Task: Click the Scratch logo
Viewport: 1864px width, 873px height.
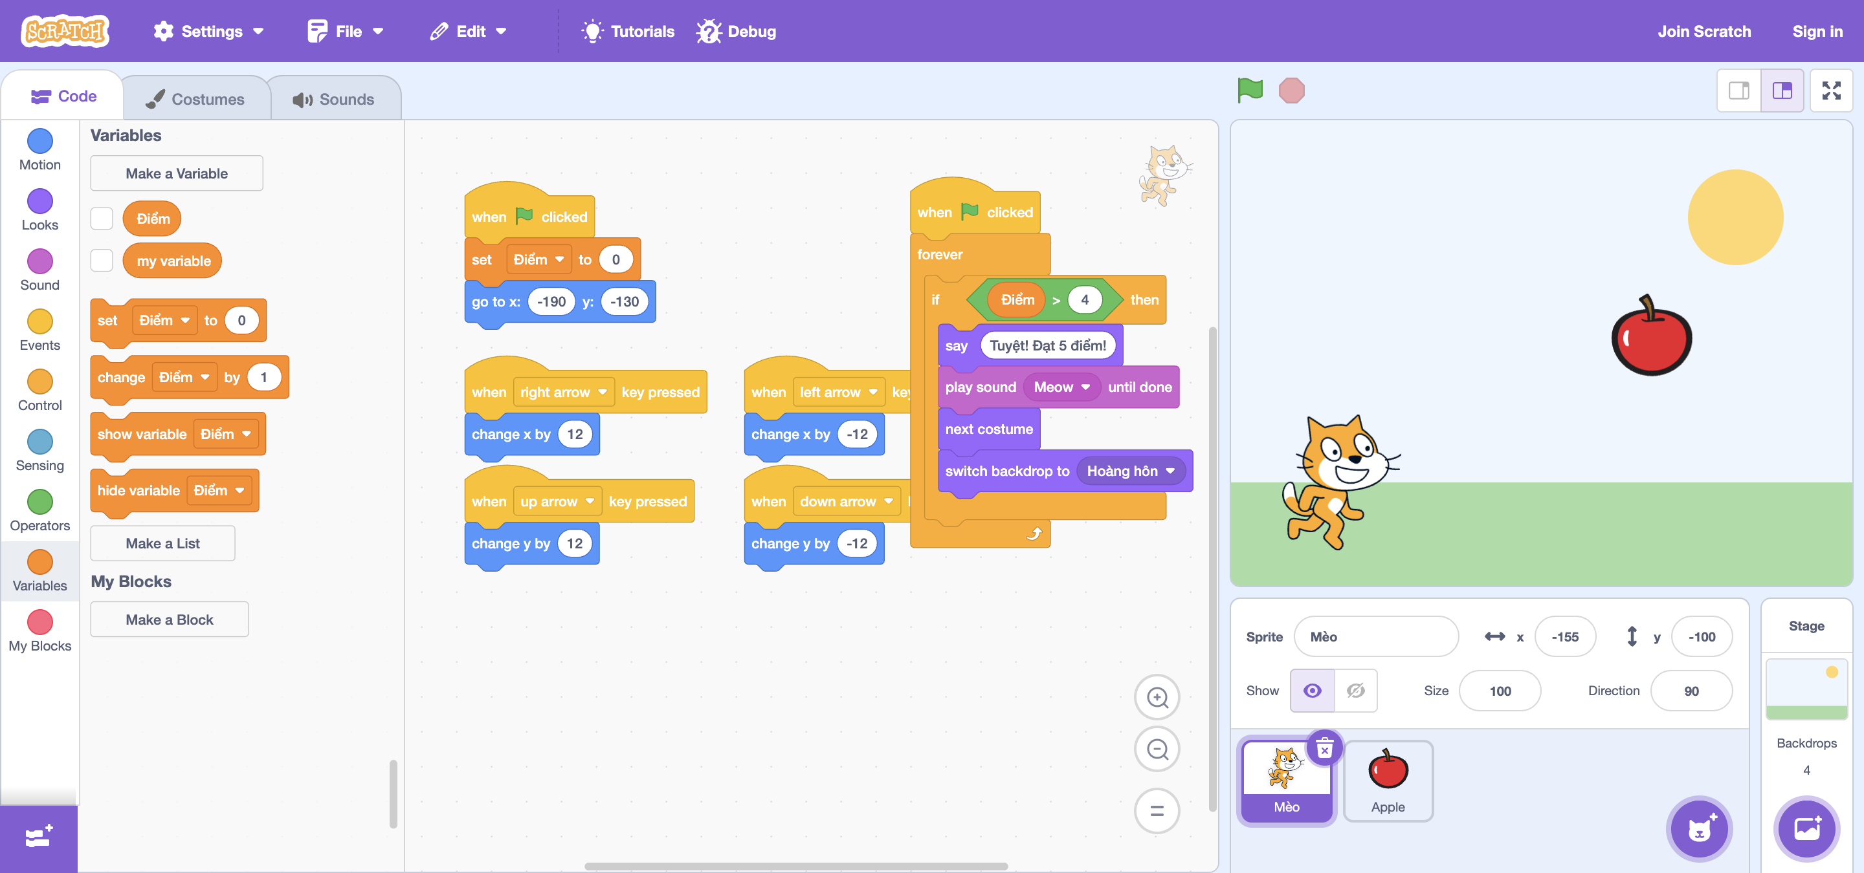Action: click(x=65, y=31)
